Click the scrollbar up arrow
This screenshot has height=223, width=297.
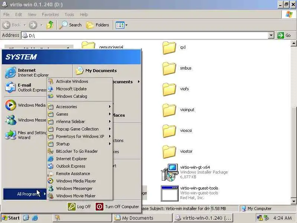pyautogui.click(x=294, y=43)
